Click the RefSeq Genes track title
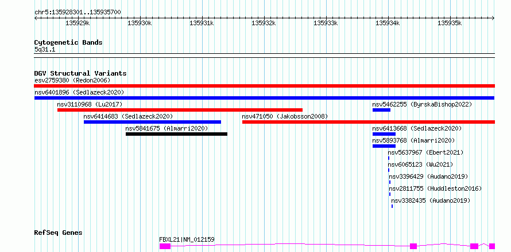511x252 pixels. (59, 233)
